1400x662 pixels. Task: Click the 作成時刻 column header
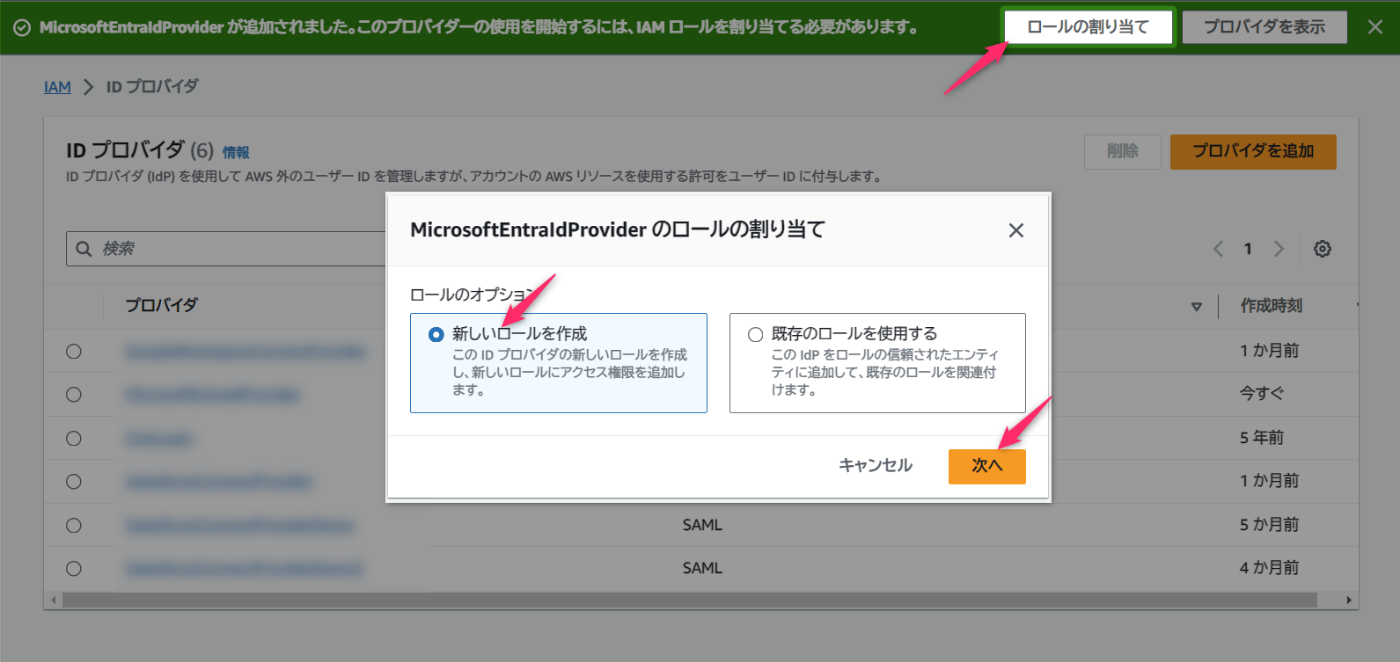click(x=1272, y=305)
